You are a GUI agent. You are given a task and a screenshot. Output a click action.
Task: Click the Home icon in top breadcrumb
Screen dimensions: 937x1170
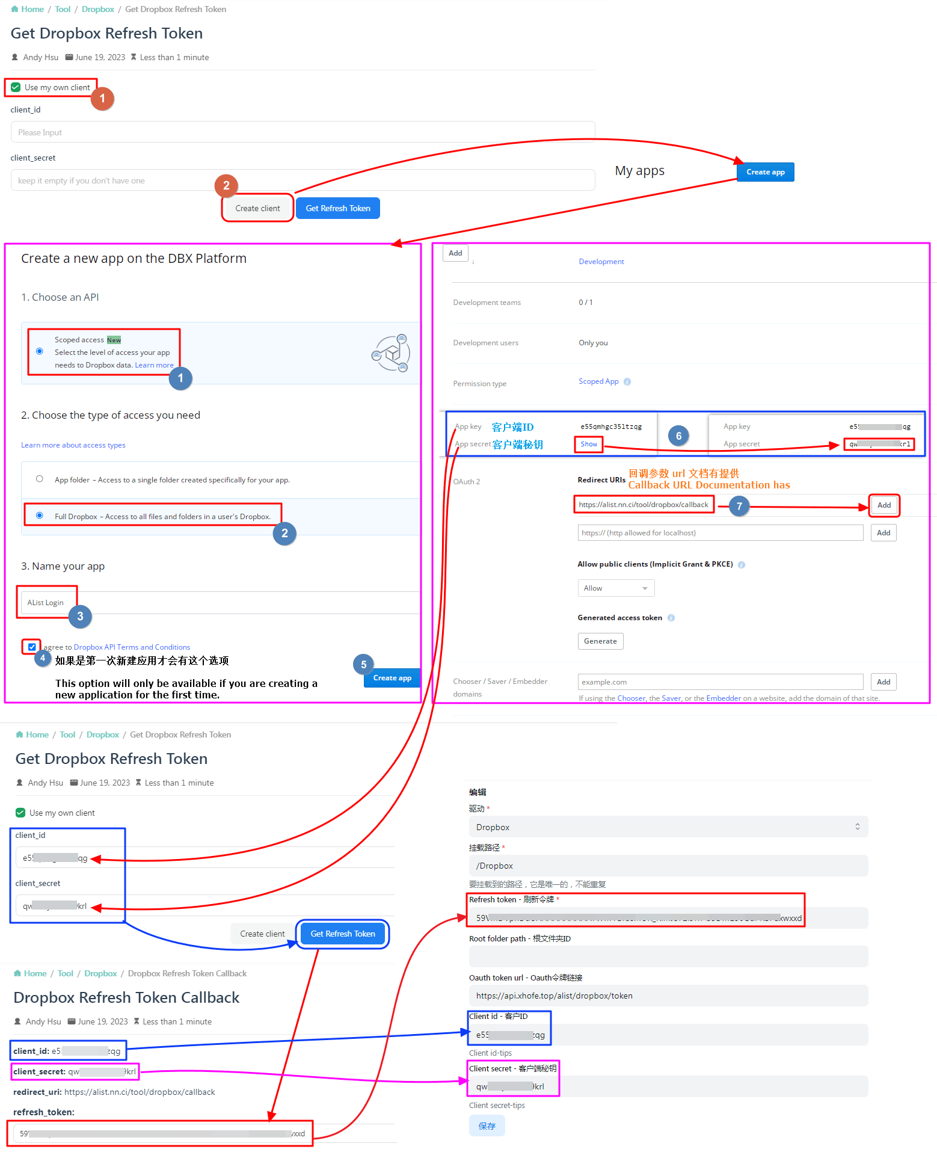tap(14, 9)
